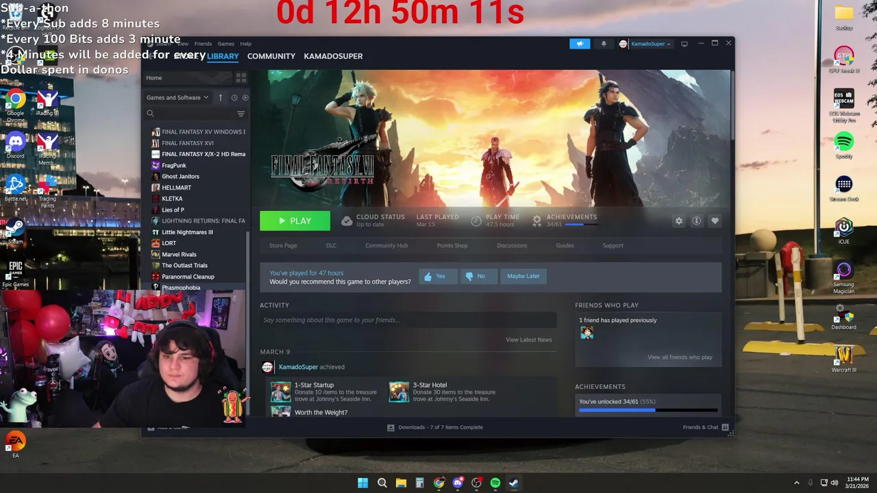Screen dimensions: 877x493
Task: Expand Games and Software filter dropdown
Action: (x=177, y=98)
